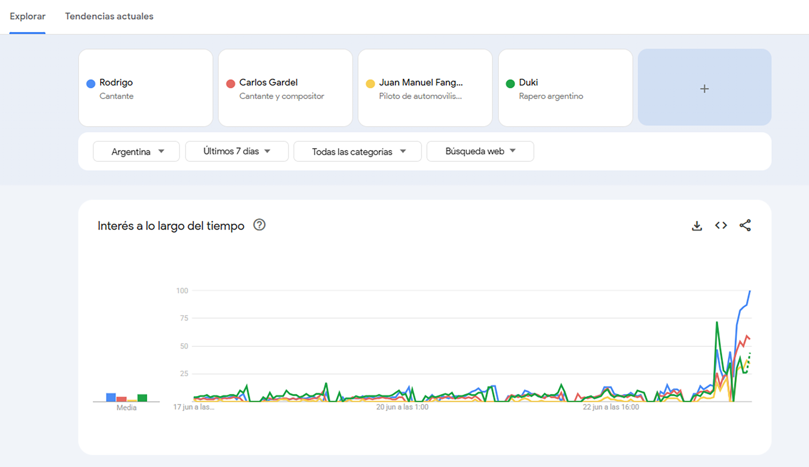
Task: Edit the Rodrigo search term card
Action: 145,88
